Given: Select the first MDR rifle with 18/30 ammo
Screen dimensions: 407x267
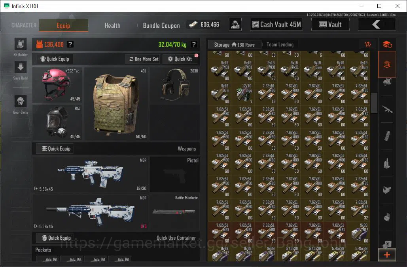Looking at the screenshot, I should 90,174.
